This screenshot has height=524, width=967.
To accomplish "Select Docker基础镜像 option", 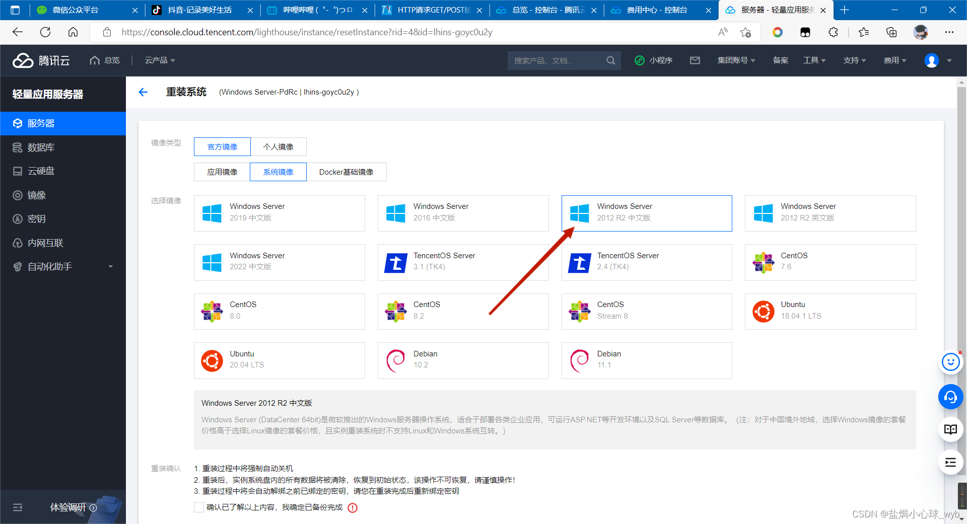I will 347,172.
